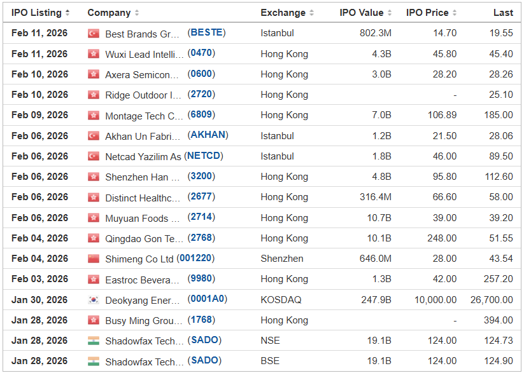Open the 2720 ticker link
524x373 pixels.
(x=201, y=94)
